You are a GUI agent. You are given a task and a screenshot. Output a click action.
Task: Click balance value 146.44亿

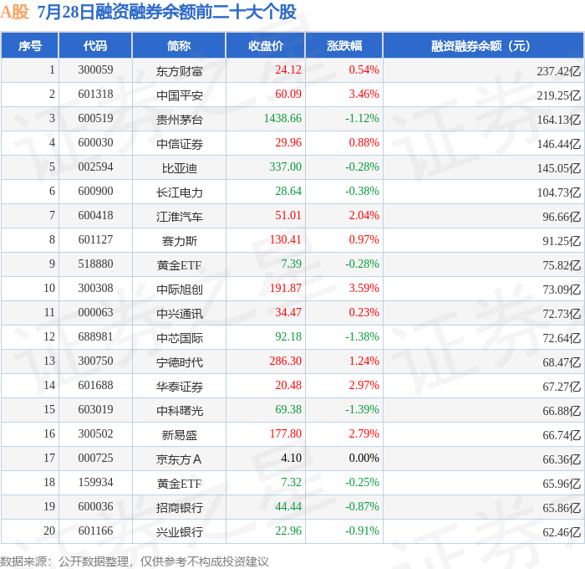click(x=558, y=144)
